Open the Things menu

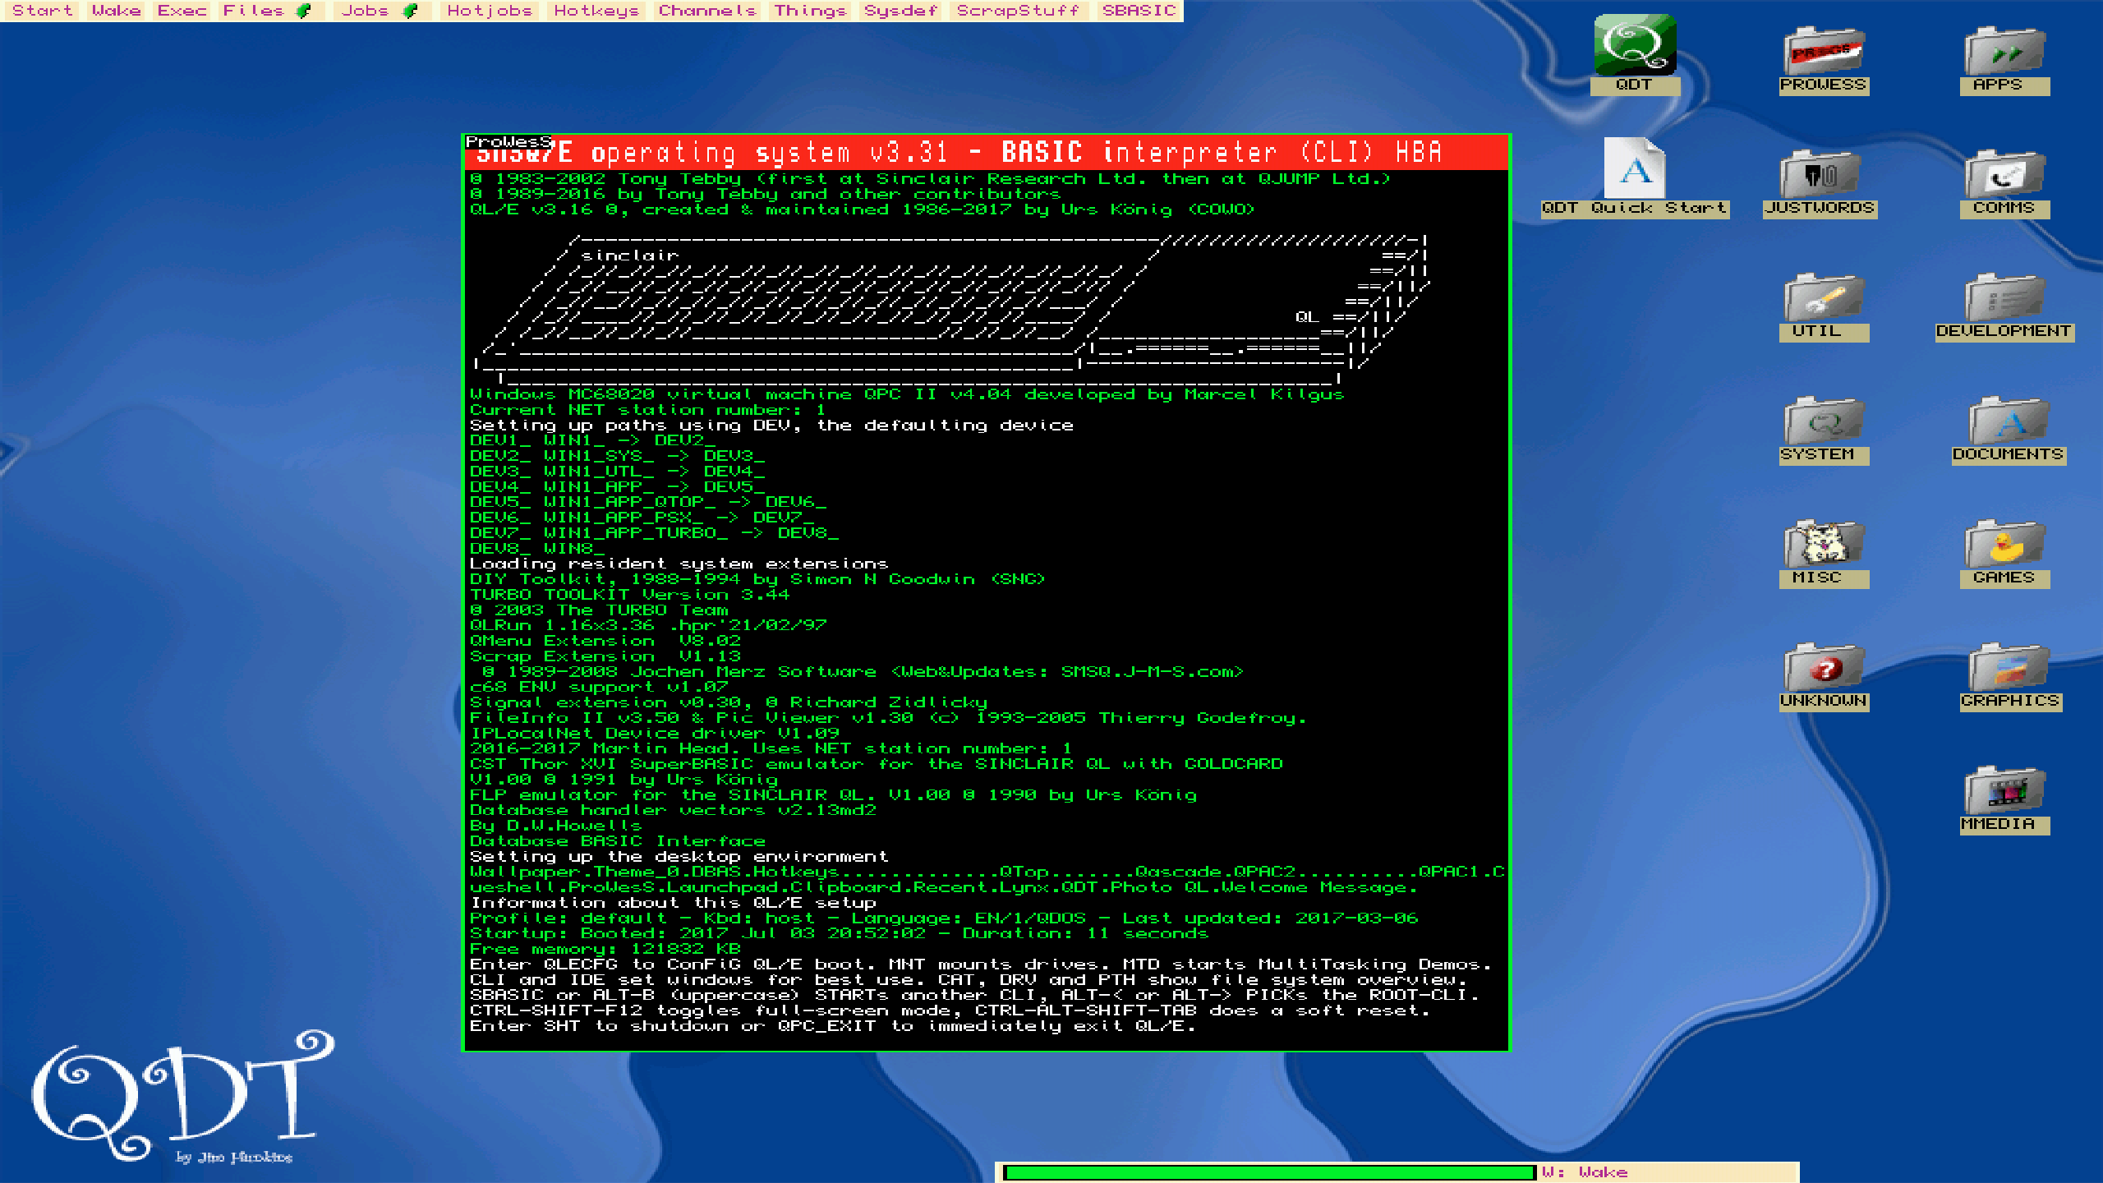coord(810,11)
